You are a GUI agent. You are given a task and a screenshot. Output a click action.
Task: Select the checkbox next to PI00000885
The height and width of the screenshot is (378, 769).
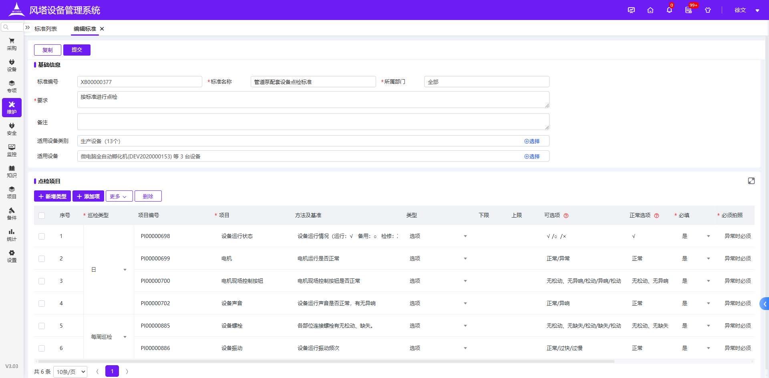(x=42, y=326)
